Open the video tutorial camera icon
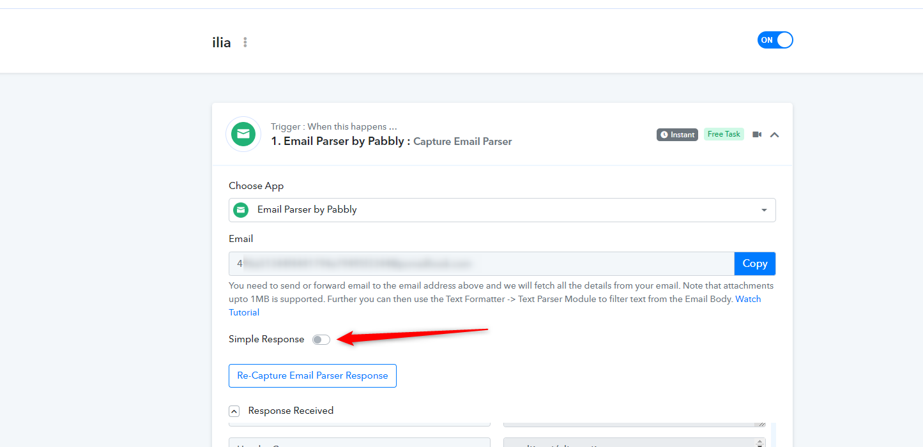Image resolution: width=923 pixels, height=447 pixels. [x=757, y=135]
